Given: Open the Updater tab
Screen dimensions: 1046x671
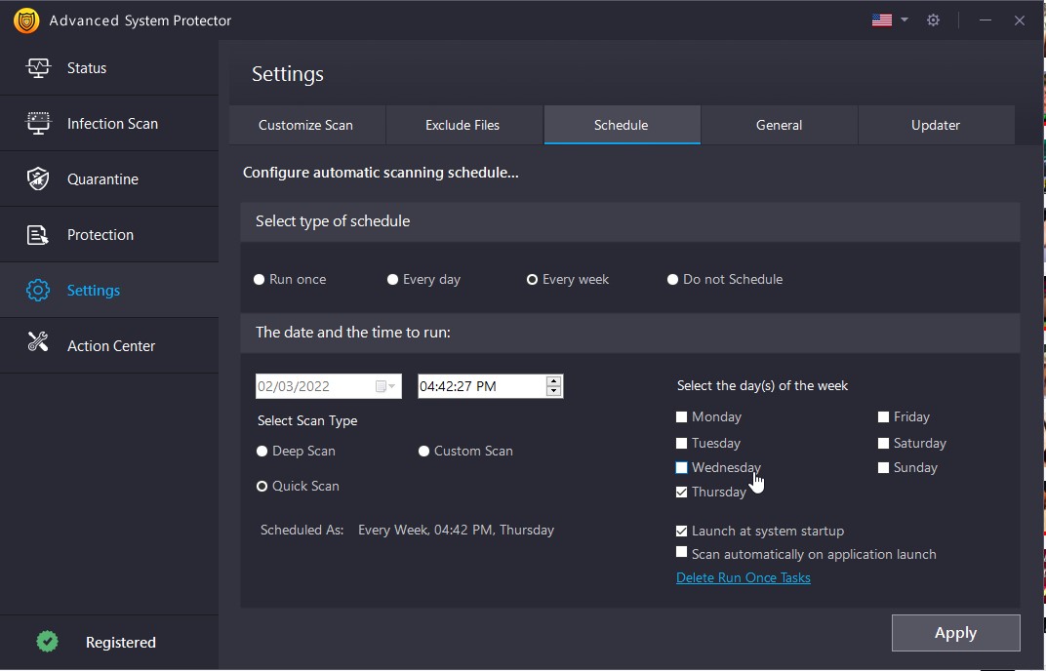Looking at the screenshot, I should (x=935, y=125).
